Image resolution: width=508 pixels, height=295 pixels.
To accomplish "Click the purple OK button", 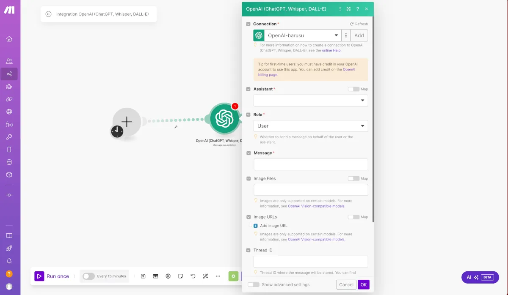I will click(x=364, y=284).
